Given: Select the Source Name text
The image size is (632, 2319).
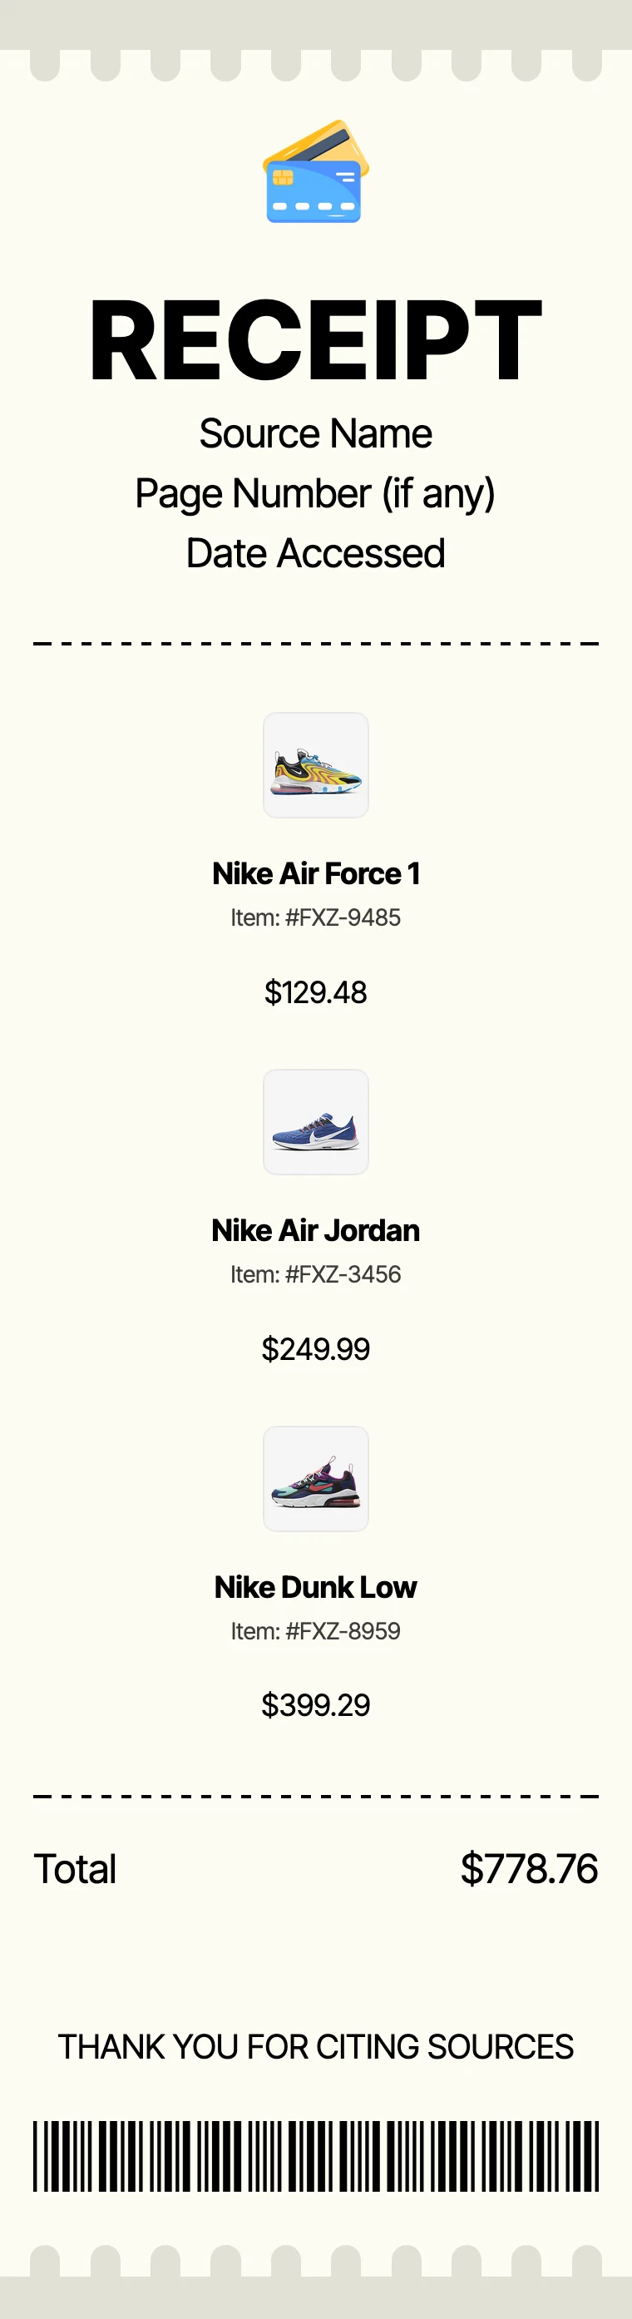Looking at the screenshot, I should [x=316, y=434].
